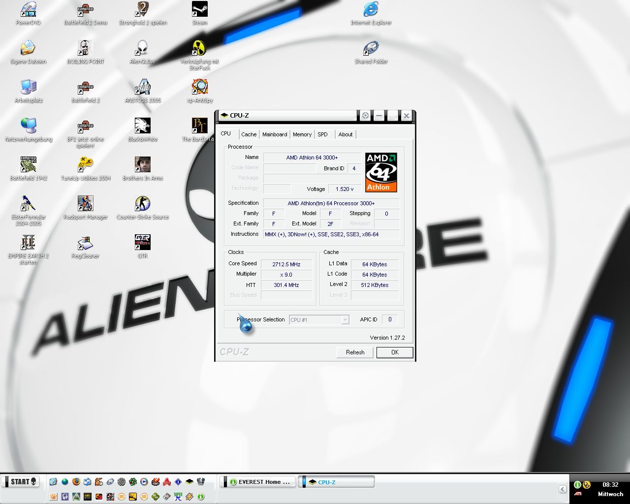Image resolution: width=630 pixels, height=504 pixels.
Task: Open the SPD tab
Action: [x=322, y=134]
